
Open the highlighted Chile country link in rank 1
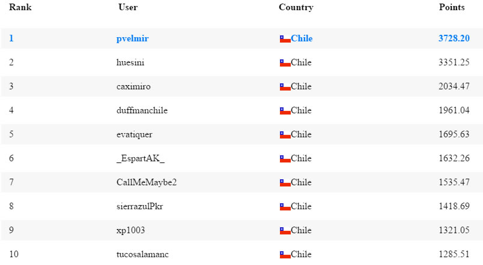pos(302,39)
